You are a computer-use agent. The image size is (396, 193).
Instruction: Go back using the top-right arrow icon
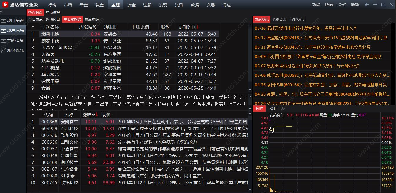367,5
